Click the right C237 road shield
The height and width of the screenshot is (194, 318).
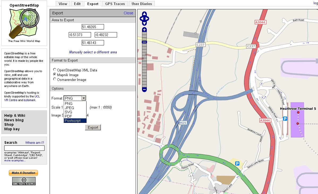click(x=251, y=46)
